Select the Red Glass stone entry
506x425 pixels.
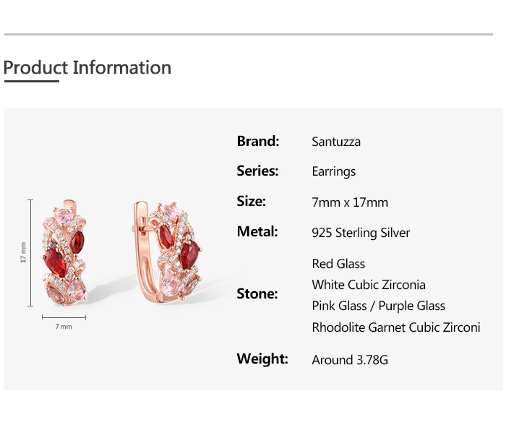pyautogui.click(x=338, y=264)
